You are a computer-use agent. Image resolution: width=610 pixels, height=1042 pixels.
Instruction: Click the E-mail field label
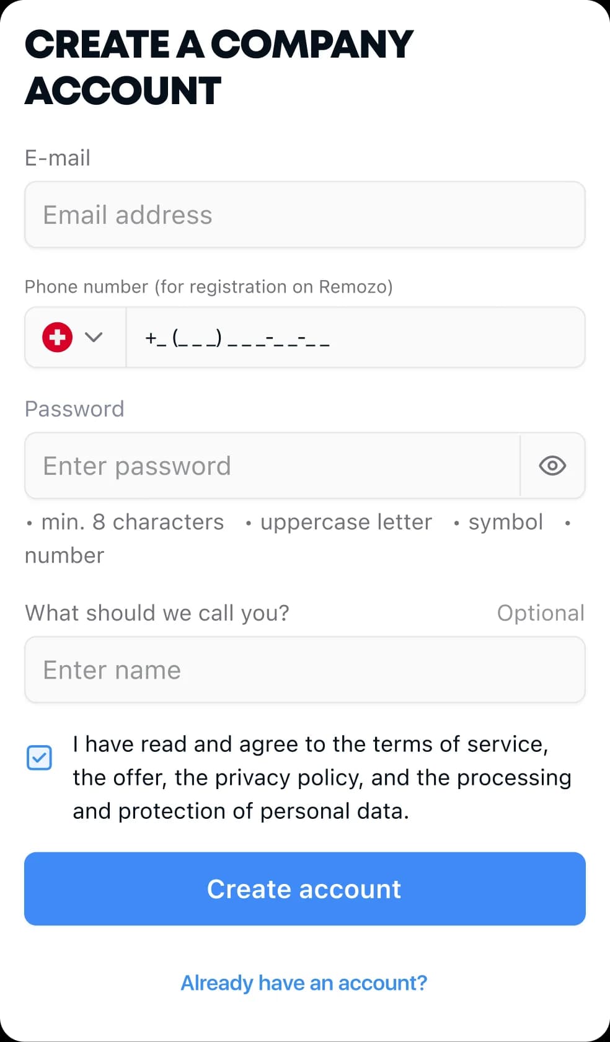point(58,158)
